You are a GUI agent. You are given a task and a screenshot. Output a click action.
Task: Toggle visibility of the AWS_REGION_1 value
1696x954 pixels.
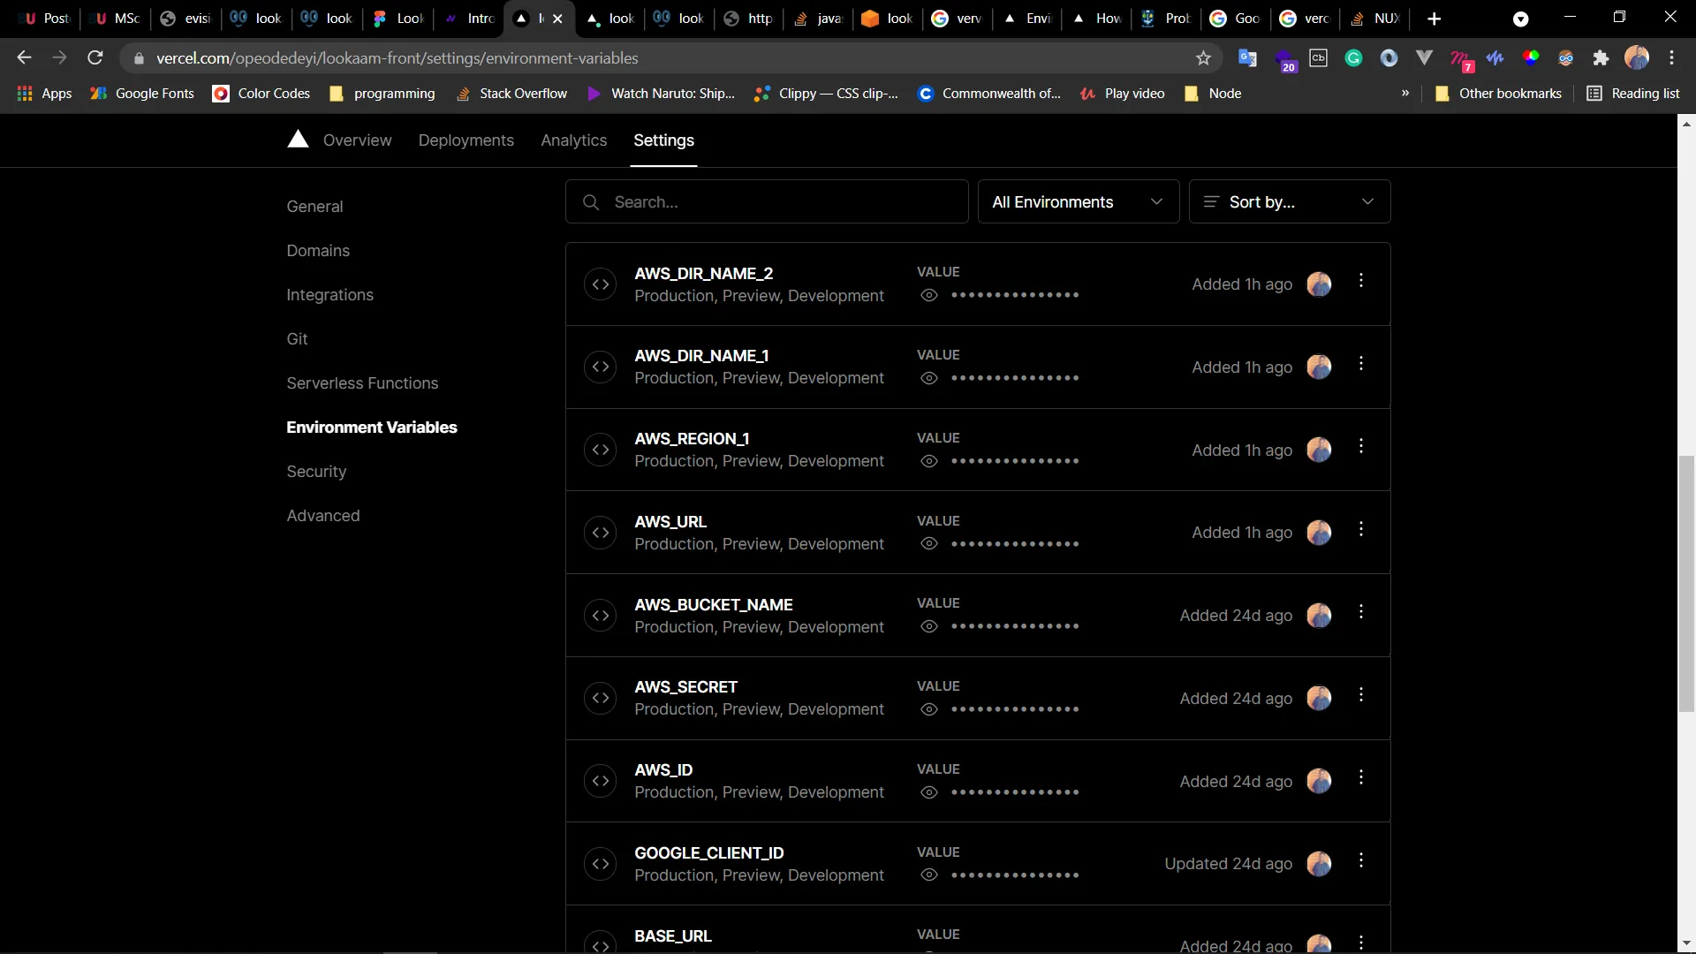click(928, 461)
